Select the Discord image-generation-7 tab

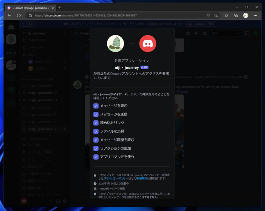[30, 8]
